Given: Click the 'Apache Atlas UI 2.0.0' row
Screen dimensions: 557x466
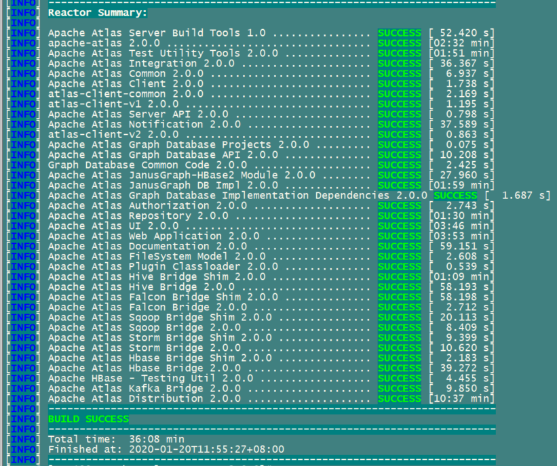Looking at the screenshot, I should point(113,226).
